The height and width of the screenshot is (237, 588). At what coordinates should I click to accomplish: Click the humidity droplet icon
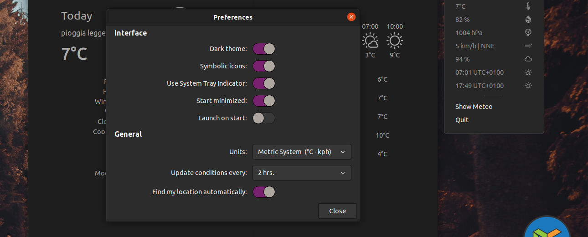click(x=528, y=20)
